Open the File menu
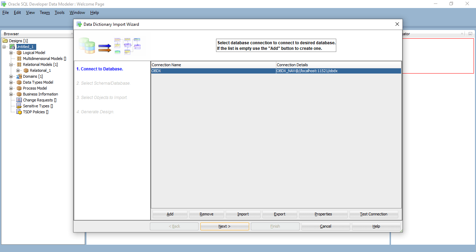The height and width of the screenshot is (252, 476). coord(6,13)
